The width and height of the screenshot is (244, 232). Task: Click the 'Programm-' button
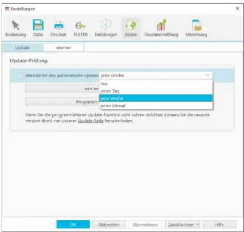pyautogui.click(x=62, y=102)
